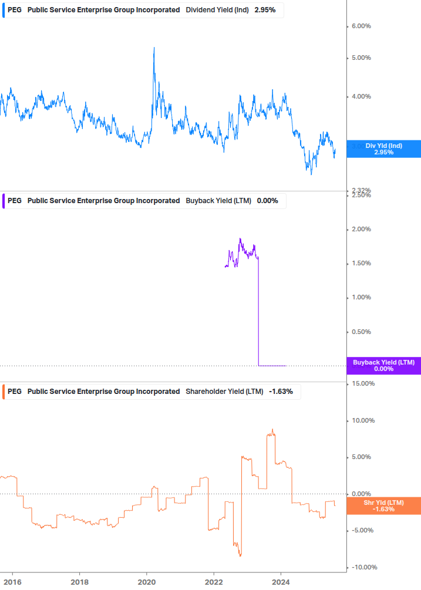The width and height of the screenshot is (421, 590).
Task: Click the 2022 year label on the time axis
Action: [214, 582]
